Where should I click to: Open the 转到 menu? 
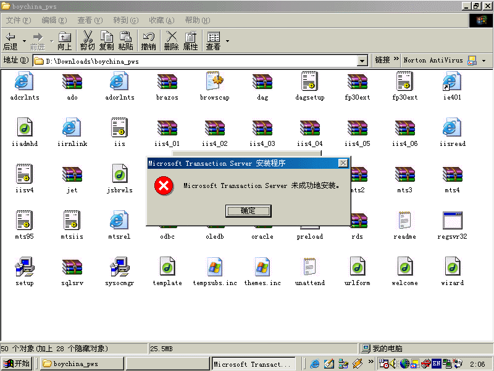126,20
